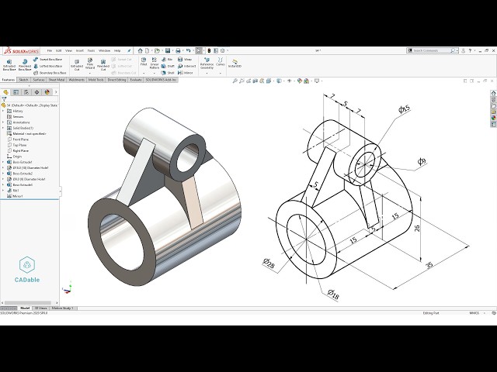Click the Draft feature tool
The image size is (497, 372).
(x=168, y=66)
